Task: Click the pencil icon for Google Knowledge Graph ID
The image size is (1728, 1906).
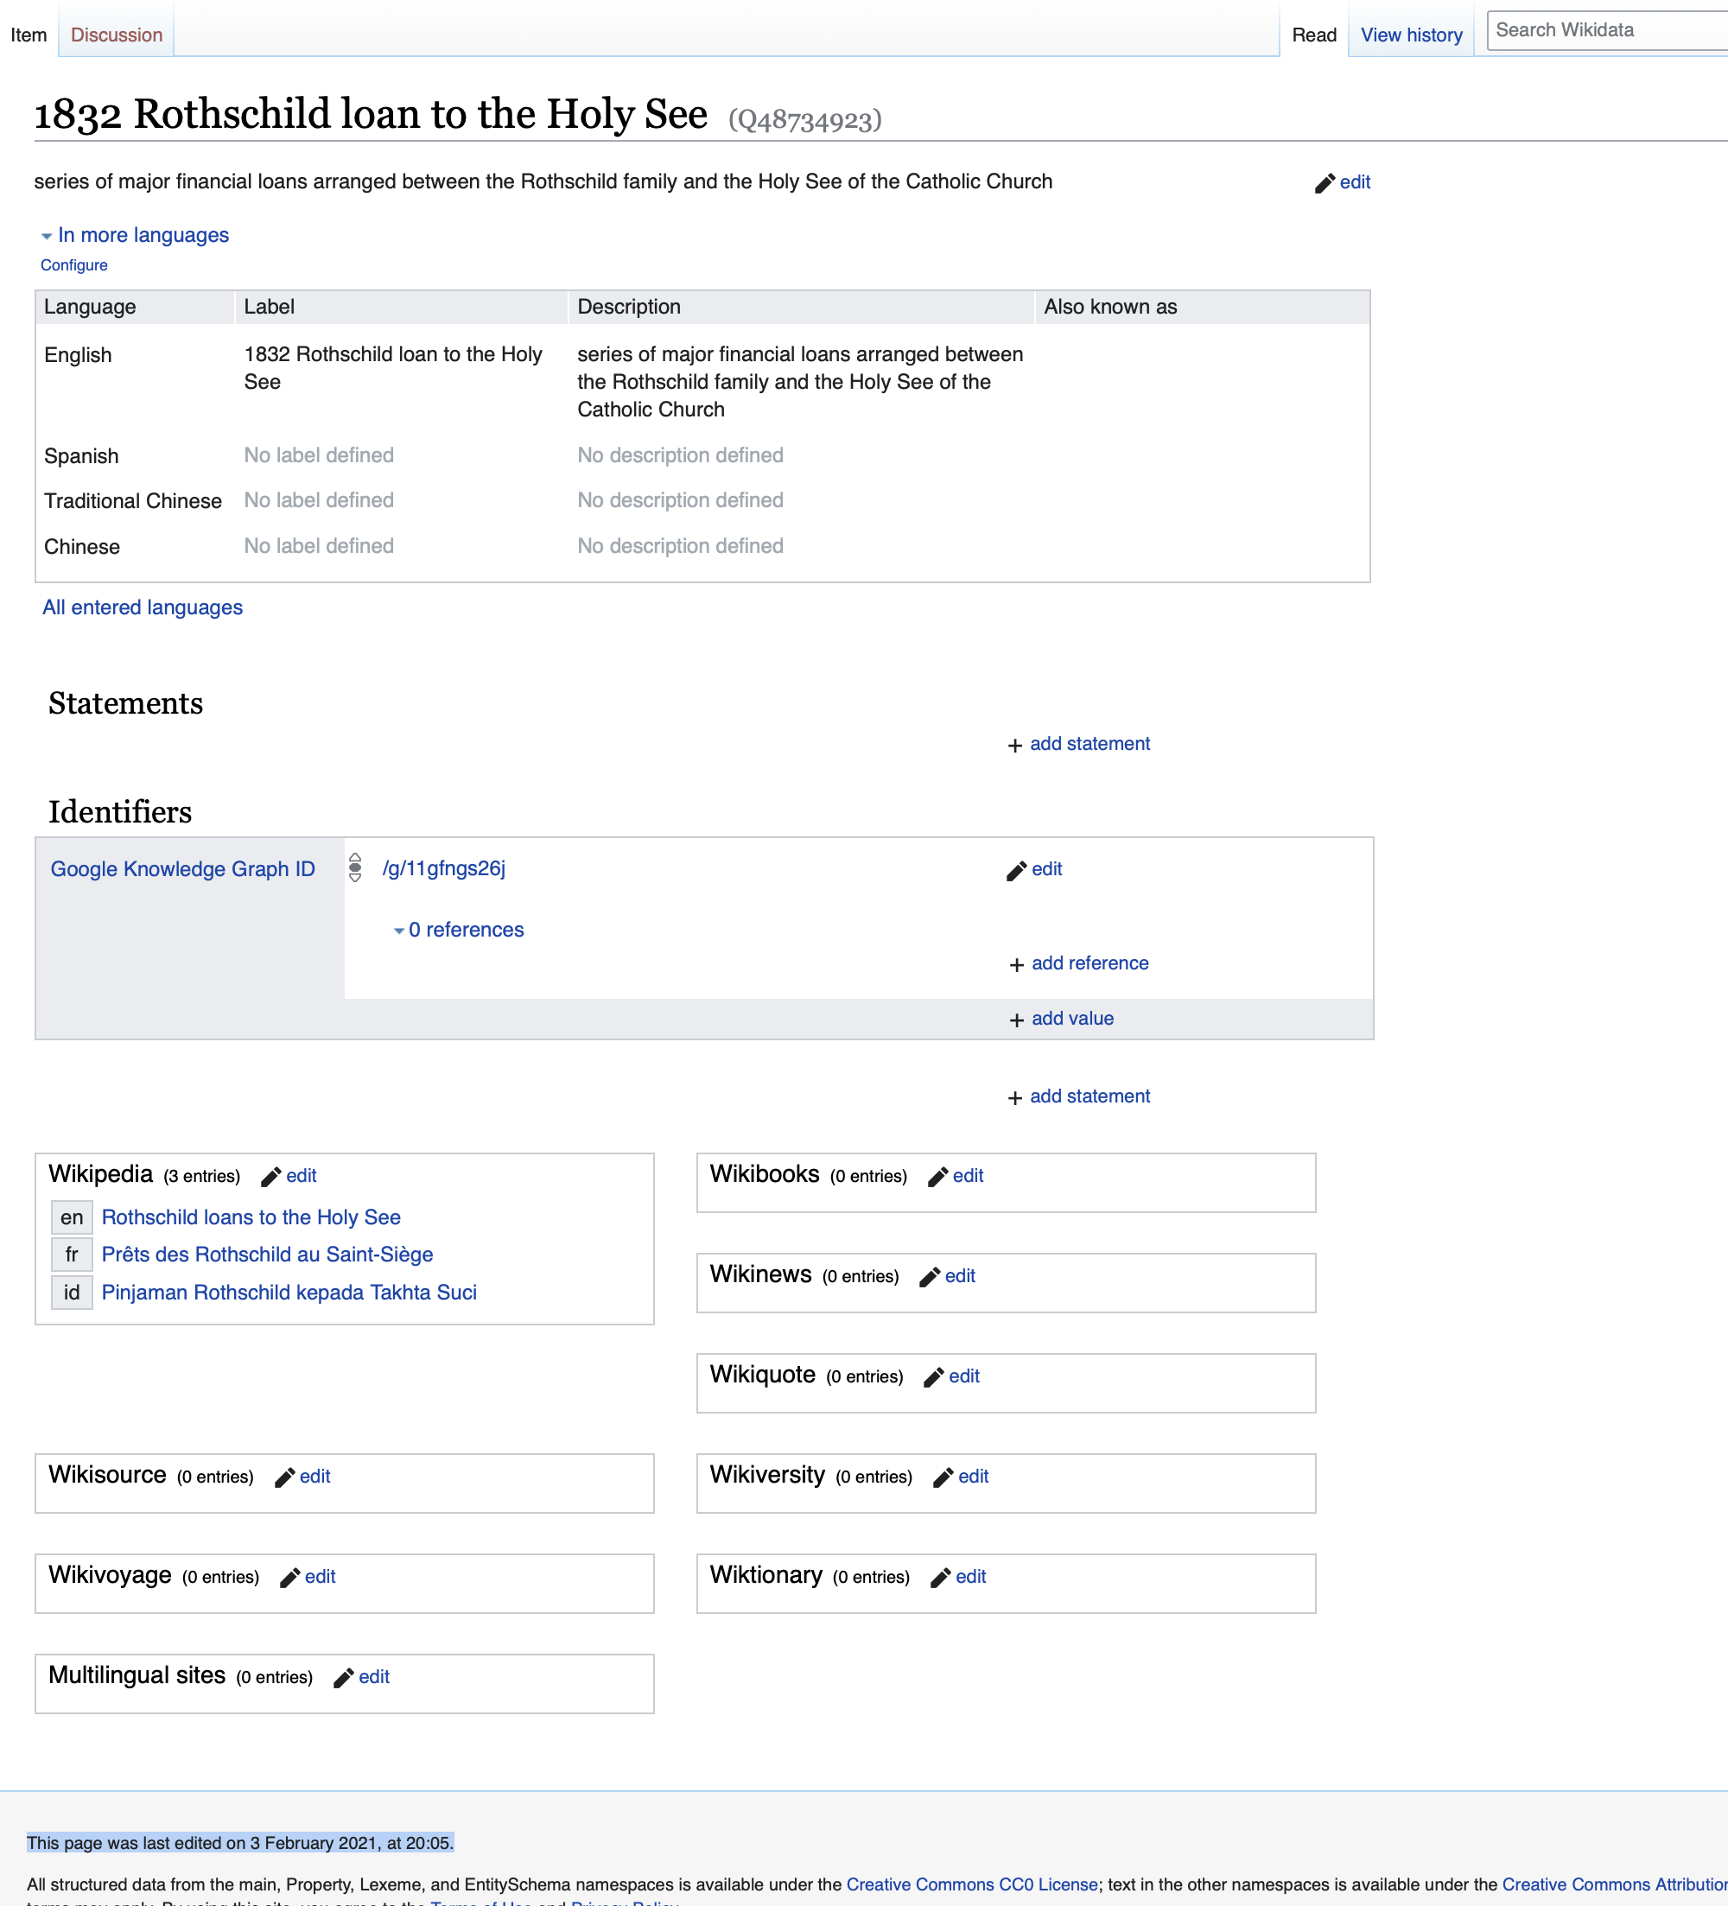Action: (x=1016, y=871)
